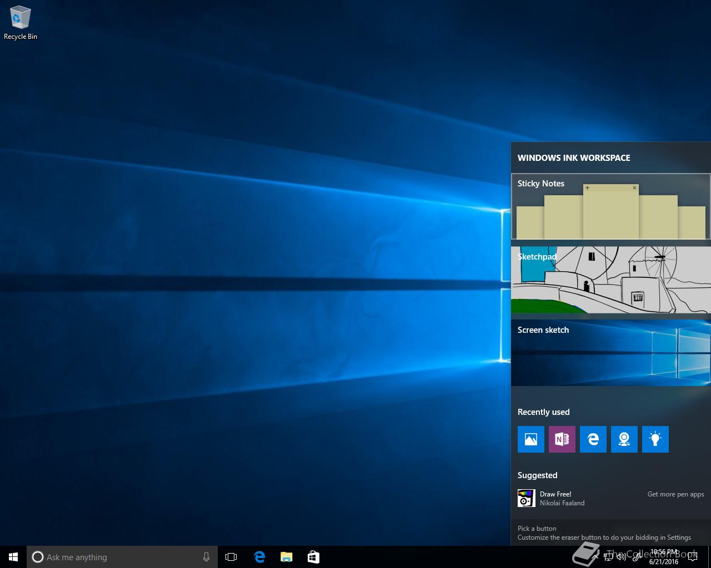The height and width of the screenshot is (568, 711).
Task: Open Task View from the taskbar
Action: 231,557
